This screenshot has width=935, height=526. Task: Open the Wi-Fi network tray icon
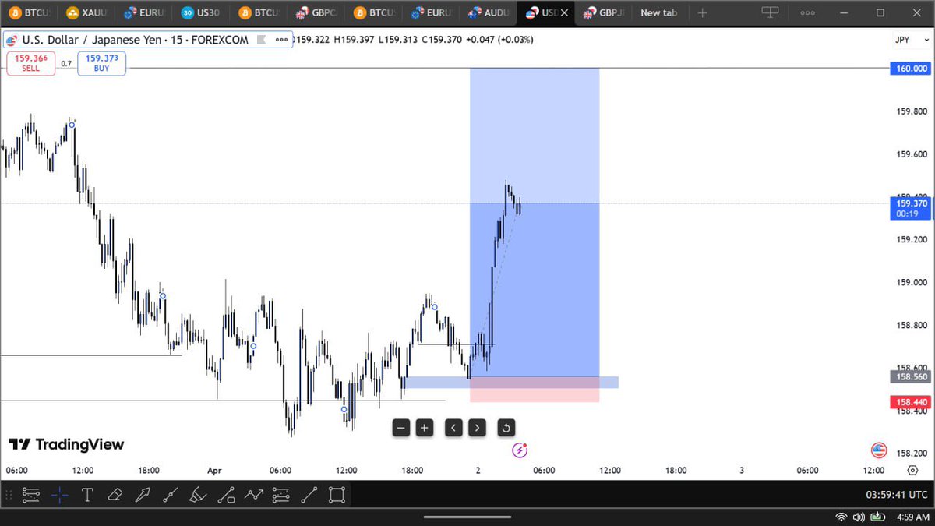click(x=841, y=516)
